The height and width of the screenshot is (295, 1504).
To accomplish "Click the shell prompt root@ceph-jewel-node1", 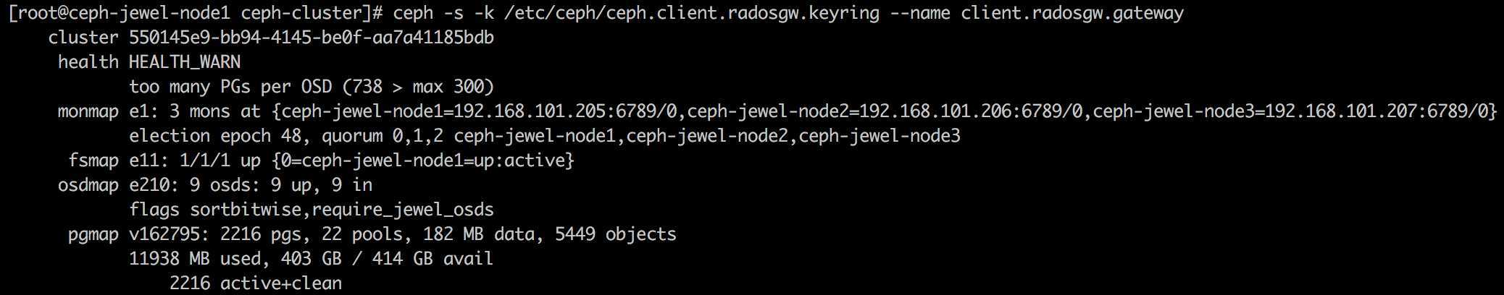I will 123,13.
